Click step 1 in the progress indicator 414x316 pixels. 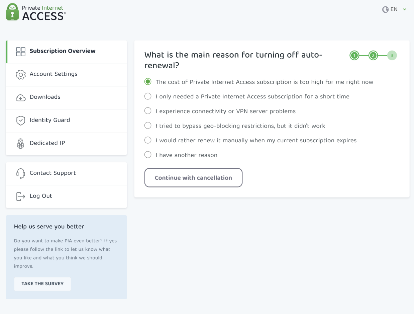coord(354,55)
